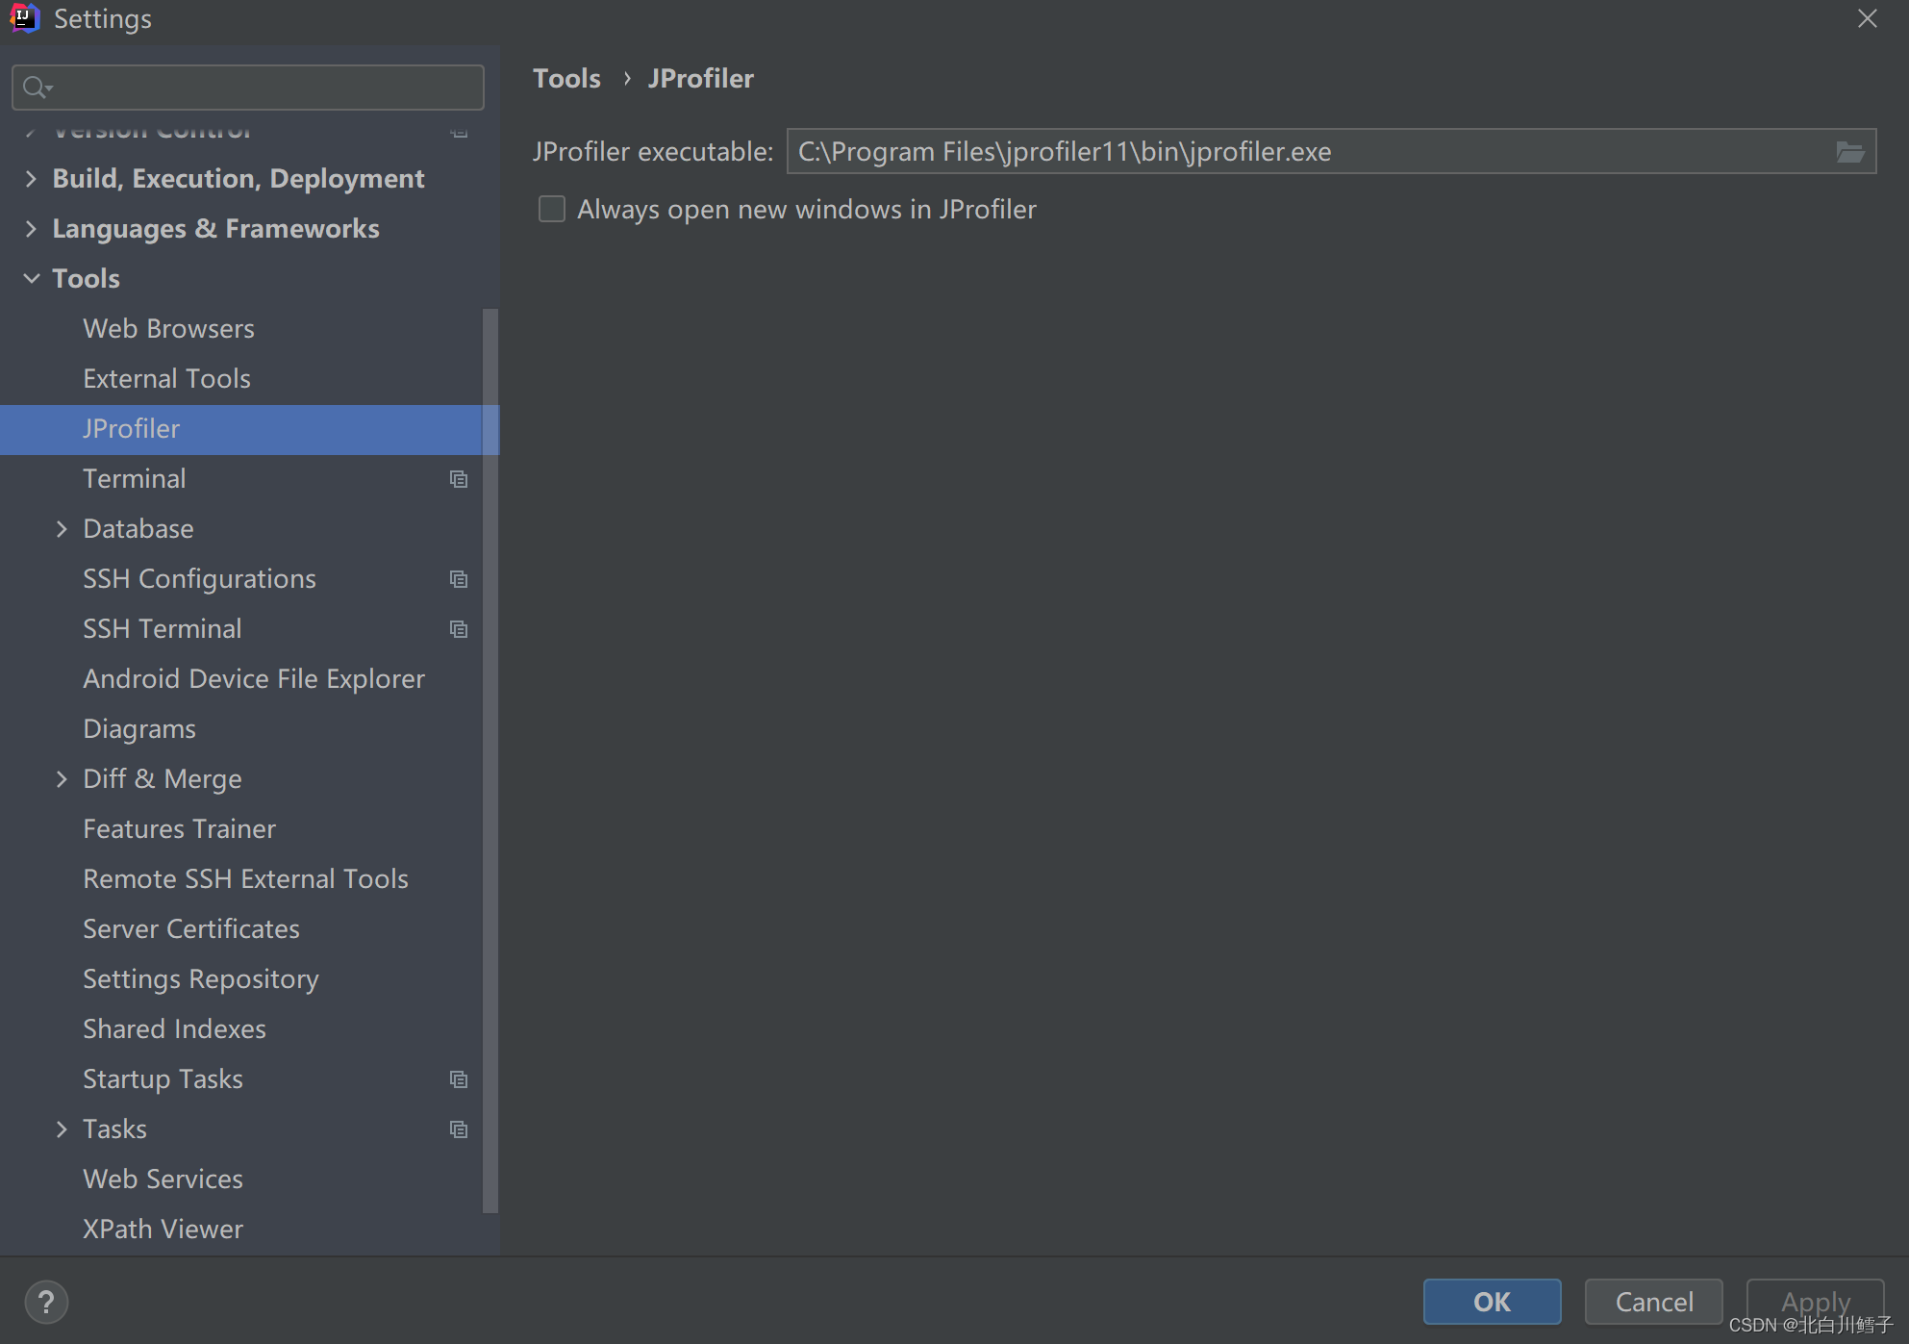
Task: Select XPath Viewer in sidebar
Action: pyautogui.click(x=162, y=1229)
